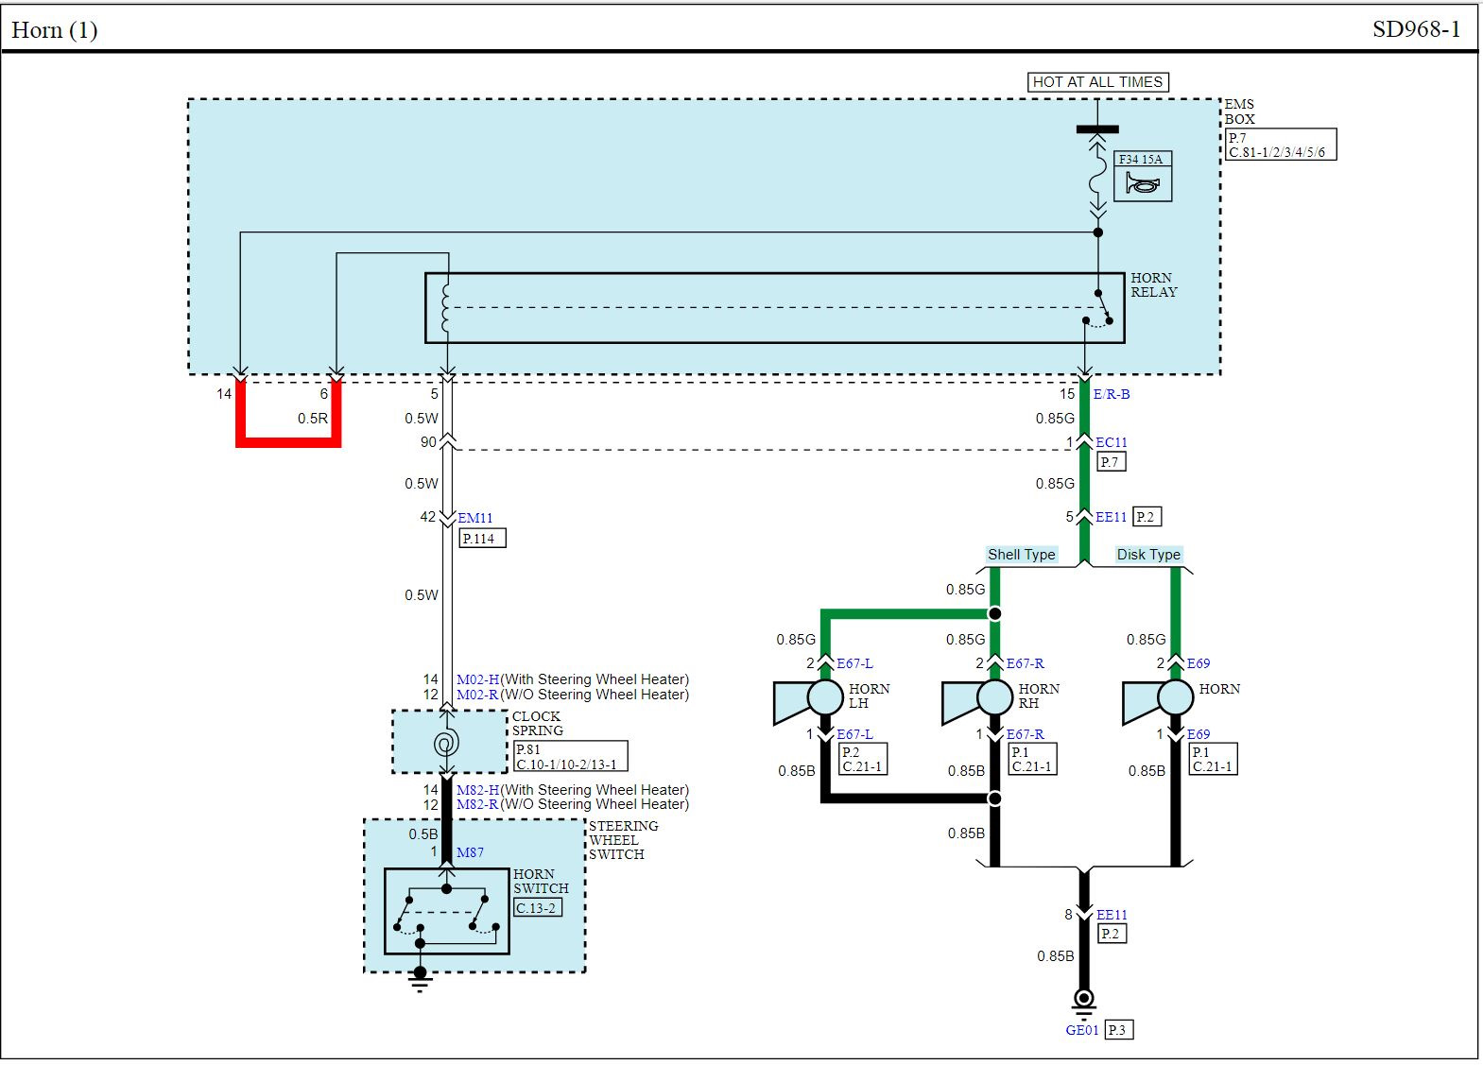Click the HORN SWITCH label
Screen dimensions: 1483x1065
pos(542,882)
